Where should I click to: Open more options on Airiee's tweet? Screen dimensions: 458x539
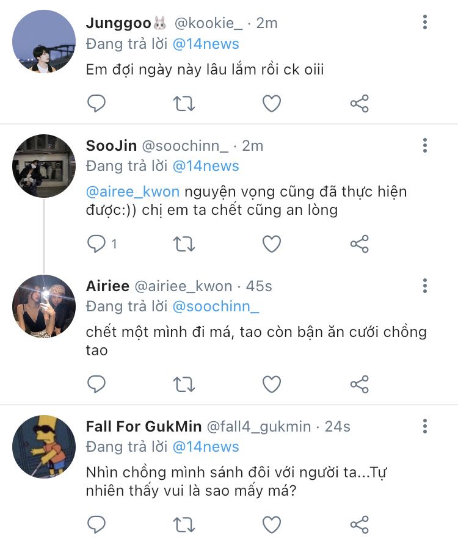(x=425, y=286)
